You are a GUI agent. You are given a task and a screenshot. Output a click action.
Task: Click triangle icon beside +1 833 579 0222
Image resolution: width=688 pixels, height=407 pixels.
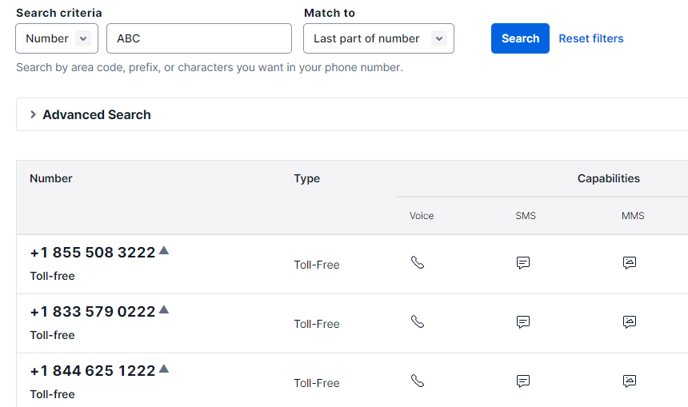pyautogui.click(x=164, y=309)
